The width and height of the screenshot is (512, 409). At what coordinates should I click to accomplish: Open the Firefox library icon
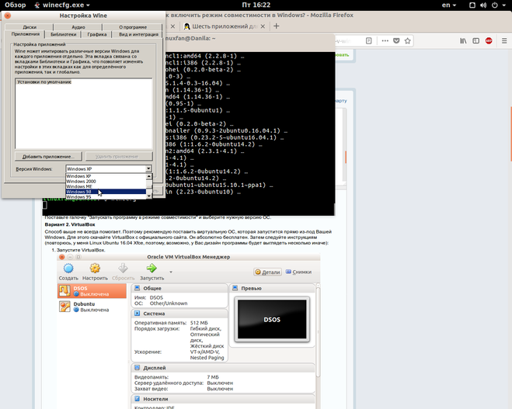tap(463, 41)
